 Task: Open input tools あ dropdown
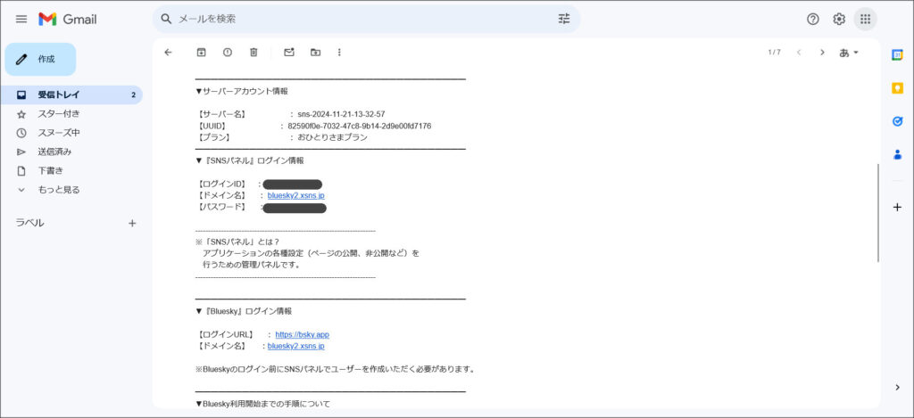(849, 53)
